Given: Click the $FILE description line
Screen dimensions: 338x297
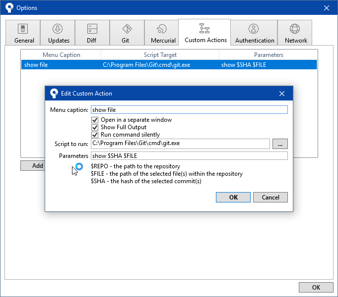Looking at the screenshot, I should tap(167, 174).
